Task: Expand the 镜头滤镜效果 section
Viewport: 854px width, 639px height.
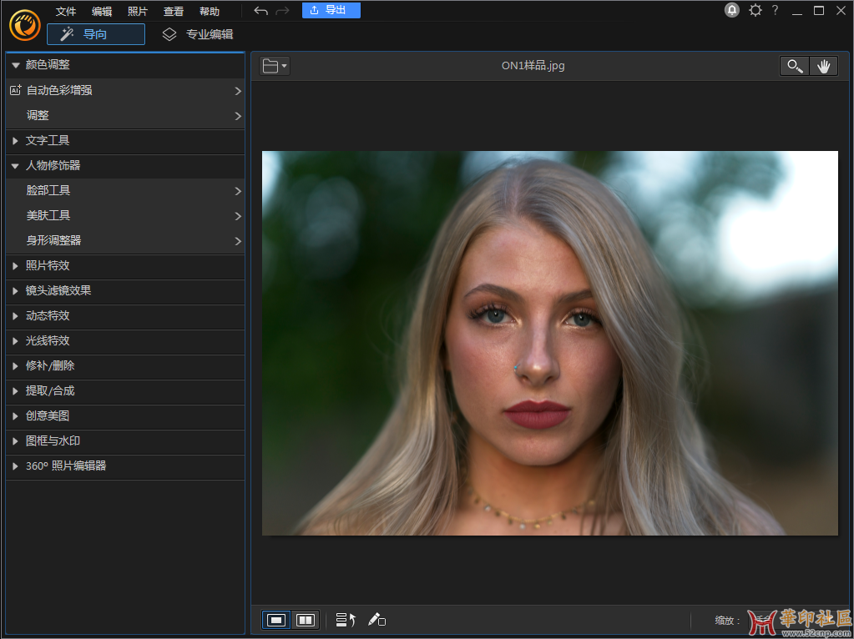Action: [x=125, y=290]
